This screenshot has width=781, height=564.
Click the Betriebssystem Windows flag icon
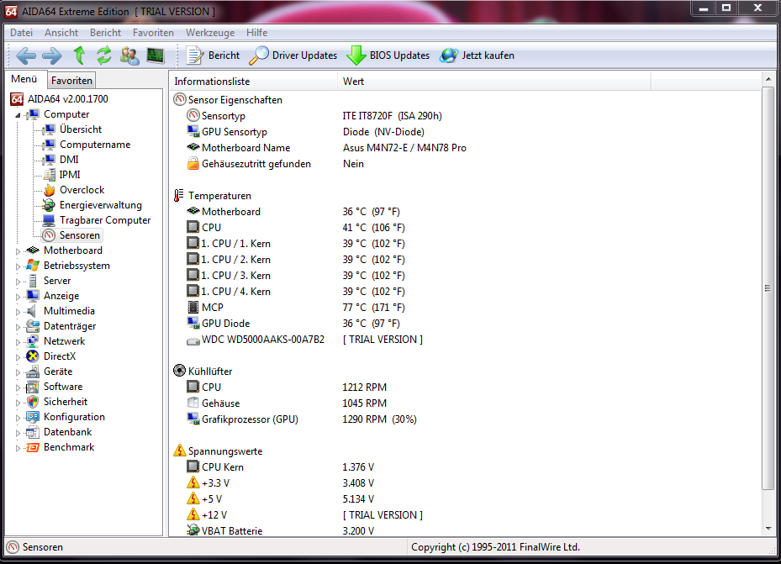33,266
